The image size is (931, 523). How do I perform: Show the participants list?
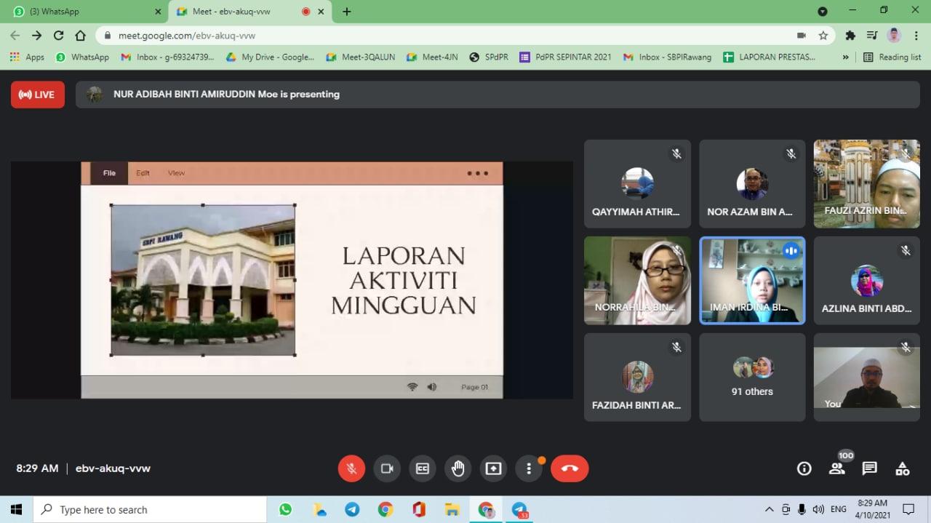[x=836, y=468]
